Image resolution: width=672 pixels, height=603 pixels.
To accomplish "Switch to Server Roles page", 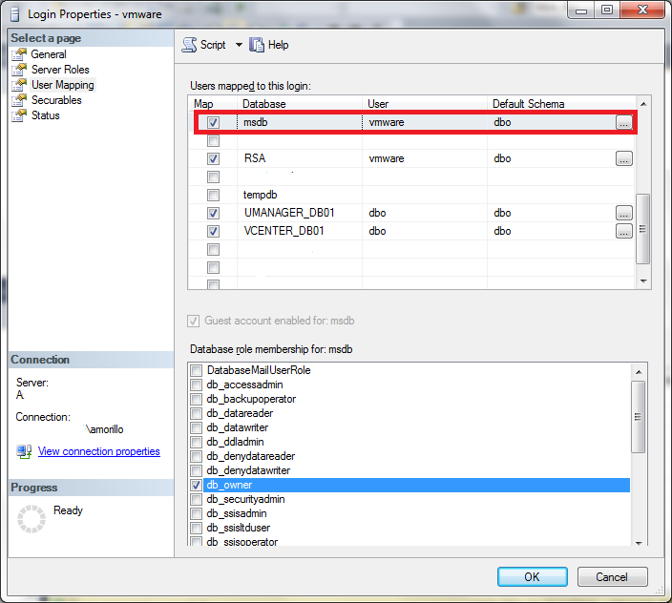I will 60,70.
